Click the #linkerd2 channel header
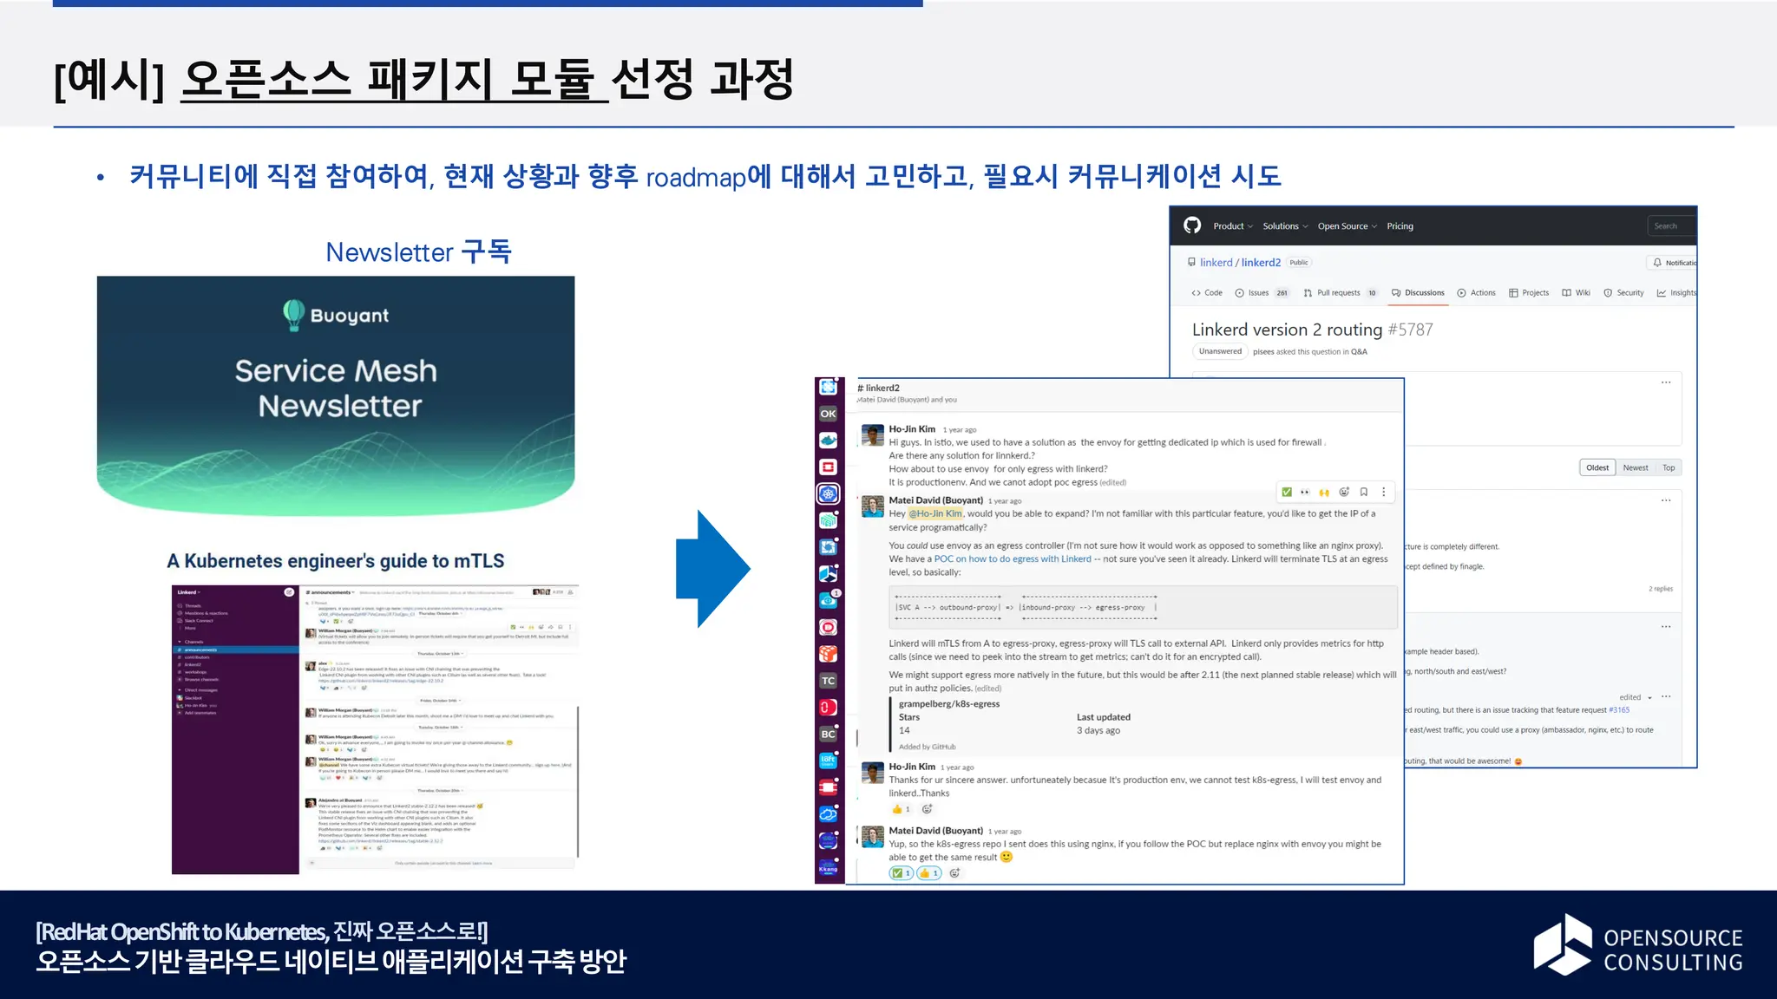This screenshot has height=999, width=1777. (879, 388)
